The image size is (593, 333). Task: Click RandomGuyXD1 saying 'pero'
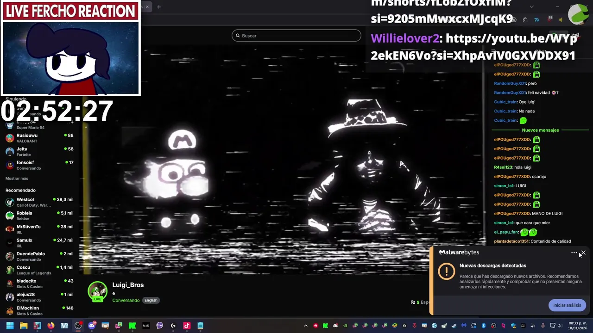click(x=515, y=83)
